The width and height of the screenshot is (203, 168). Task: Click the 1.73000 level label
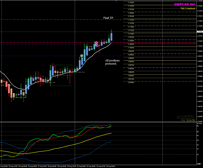[131, 6]
